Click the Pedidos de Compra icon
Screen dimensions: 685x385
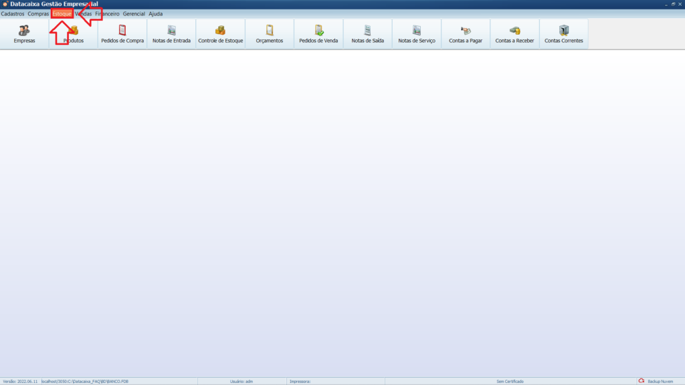[x=122, y=33]
